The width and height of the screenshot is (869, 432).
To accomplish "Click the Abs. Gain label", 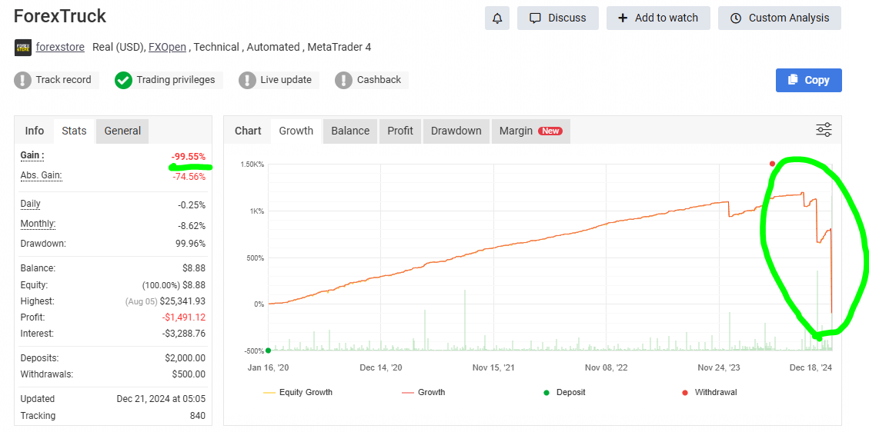I will pyautogui.click(x=41, y=176).
